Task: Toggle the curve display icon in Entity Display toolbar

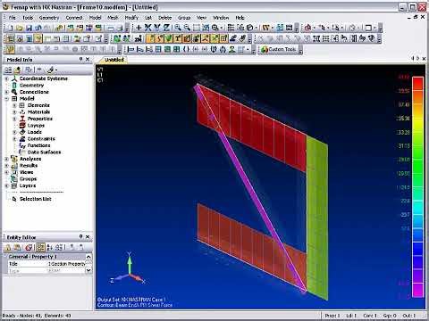Action: (x=161, y=38)
